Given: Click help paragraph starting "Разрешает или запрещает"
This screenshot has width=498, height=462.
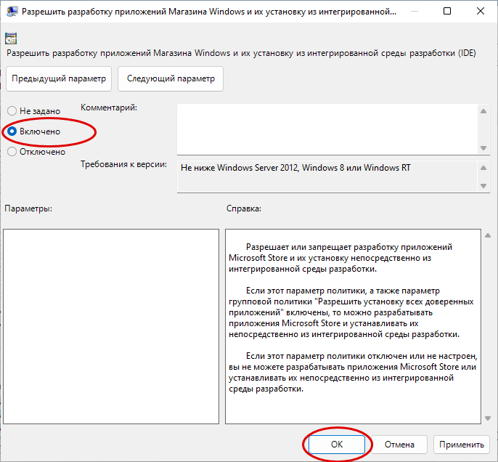Looking at the screenshot, I should [x=340, y=258].
